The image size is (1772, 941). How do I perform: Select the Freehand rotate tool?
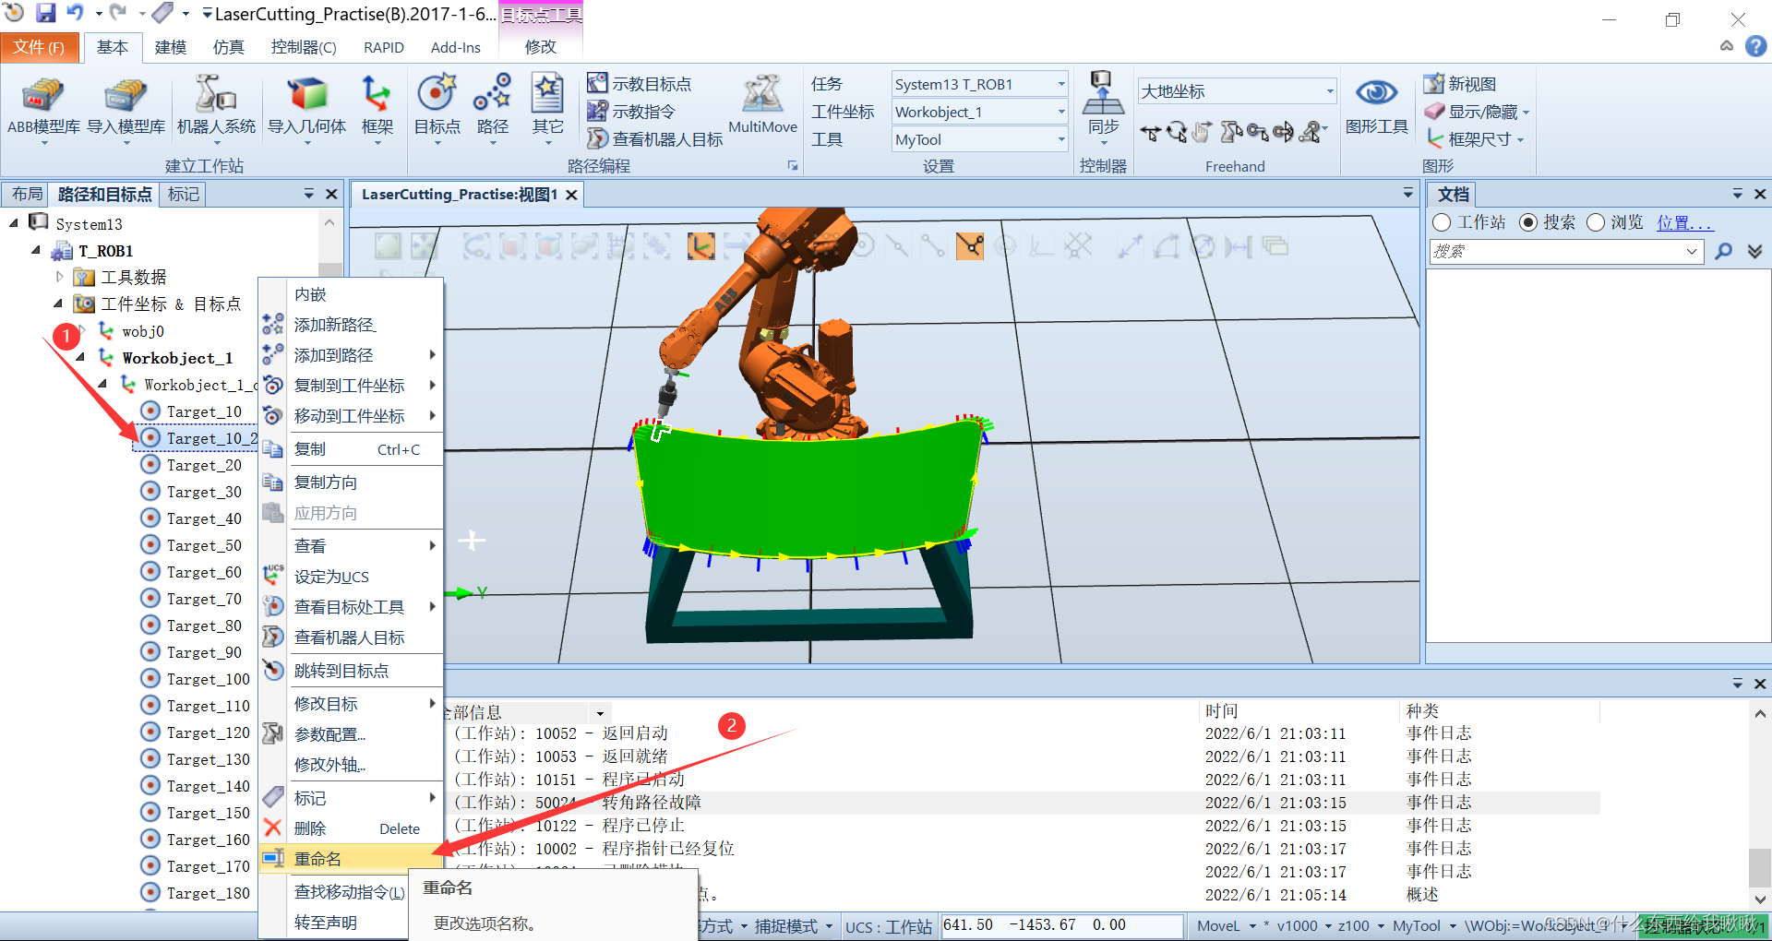point(1177,133)
